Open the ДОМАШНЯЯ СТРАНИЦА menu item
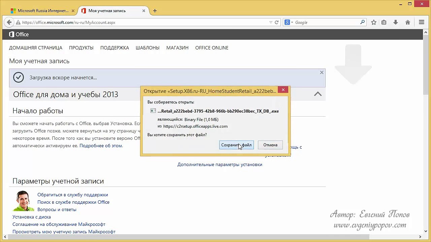Screen dimensions: 431x242 point(36,48)
